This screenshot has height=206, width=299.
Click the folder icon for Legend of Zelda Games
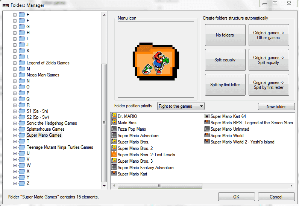coord(22,63)
